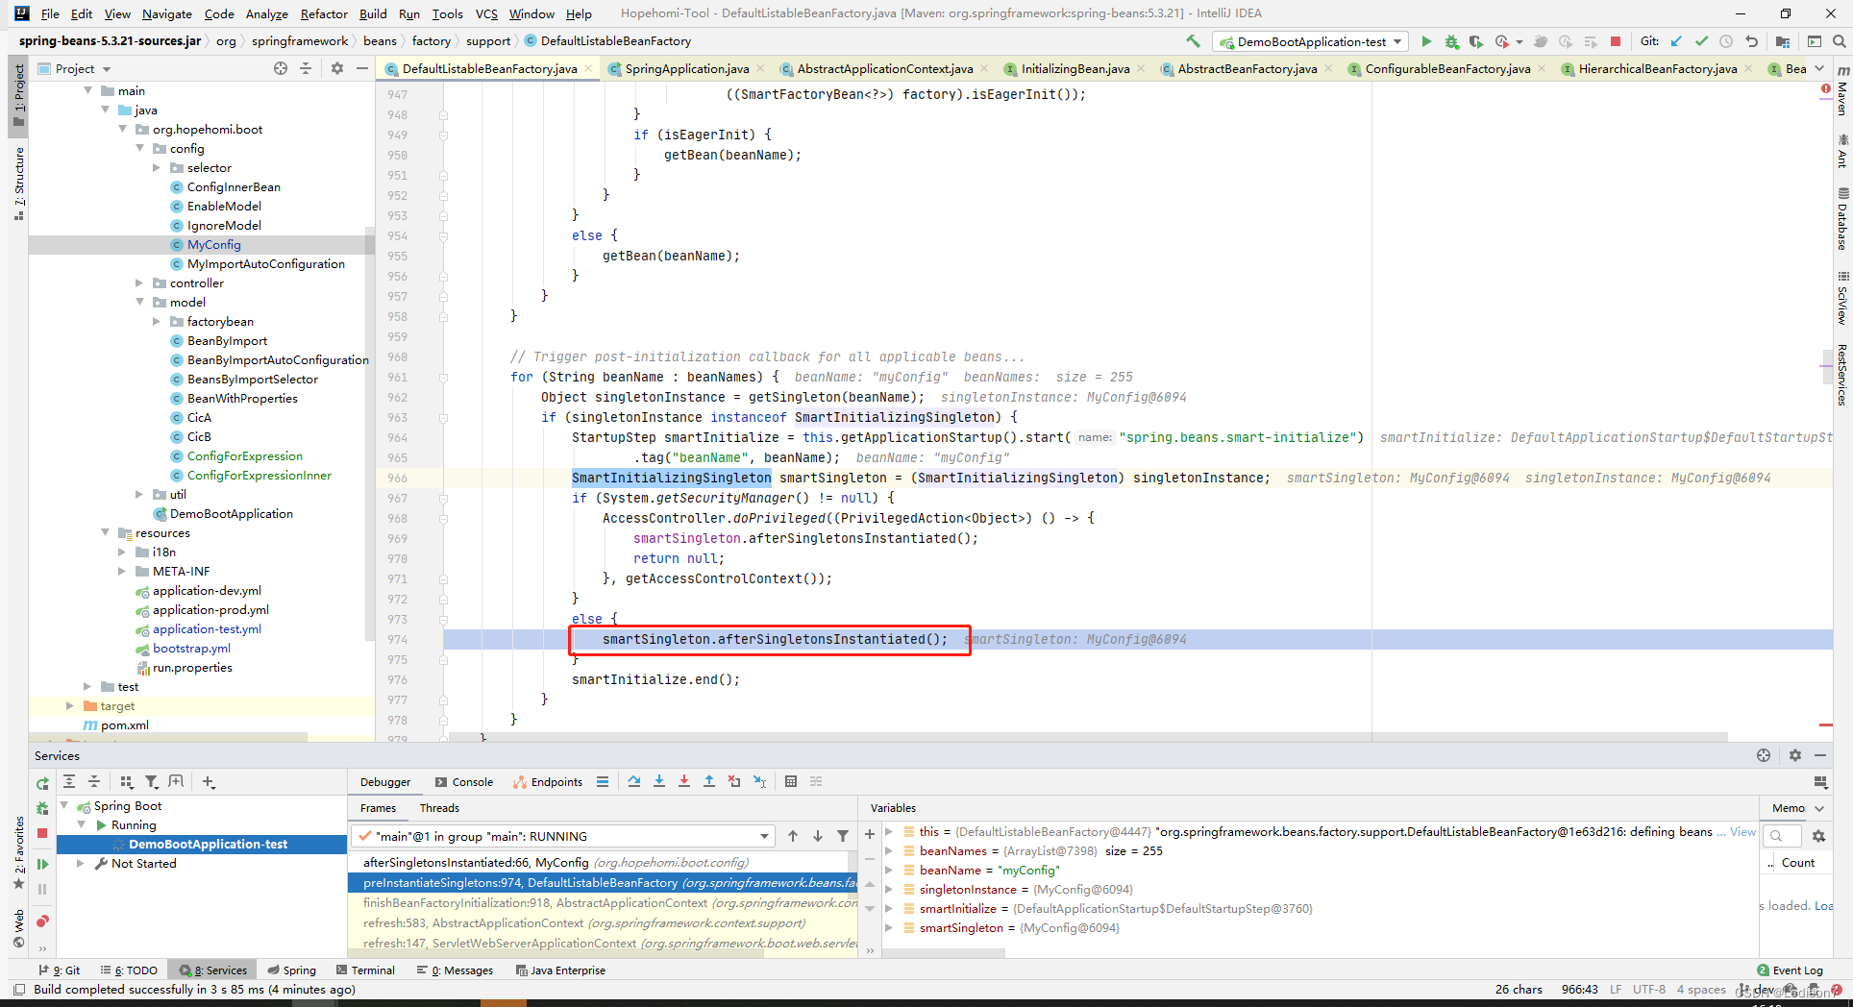
Task: Toggle the Structure tool window button
Action: tap(18, 183)
